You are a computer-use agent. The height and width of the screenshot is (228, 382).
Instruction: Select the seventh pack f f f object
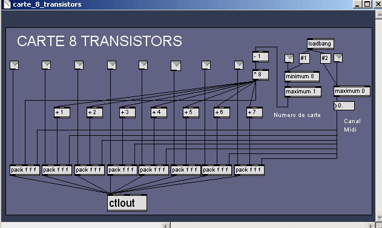[x=217, y=170]
